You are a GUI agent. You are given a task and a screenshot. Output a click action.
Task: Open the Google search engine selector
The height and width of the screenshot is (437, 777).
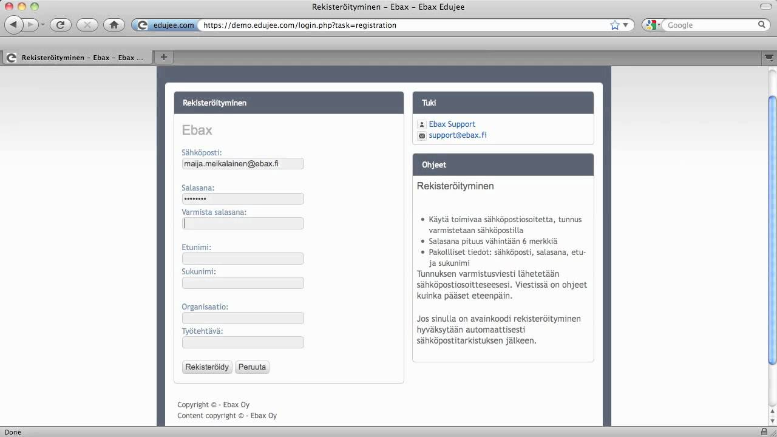pos(654,25)
